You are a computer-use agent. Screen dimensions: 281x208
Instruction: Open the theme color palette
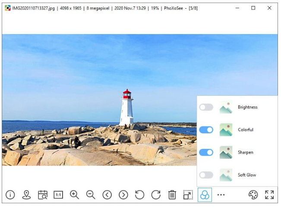pyautogui.click(x=253, y=195)
